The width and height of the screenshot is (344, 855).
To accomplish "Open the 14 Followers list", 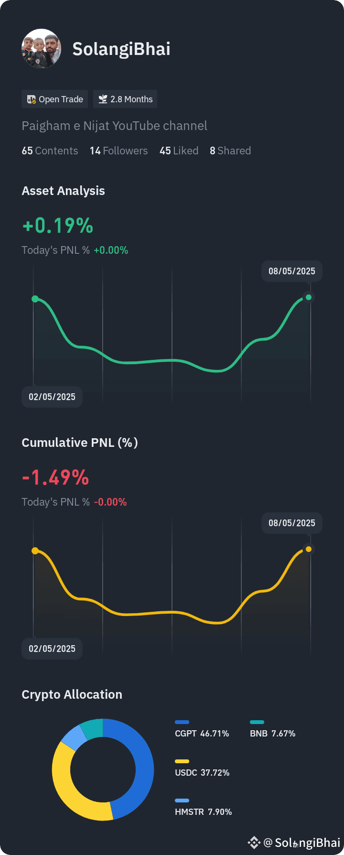I will [x=119, y=151].
